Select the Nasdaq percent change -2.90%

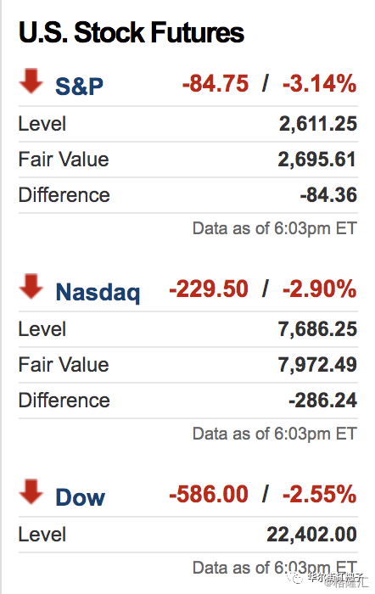[x=319, y=289]
